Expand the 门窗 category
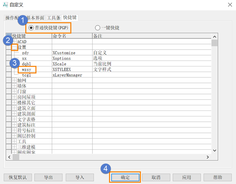 tap(15, 91)
